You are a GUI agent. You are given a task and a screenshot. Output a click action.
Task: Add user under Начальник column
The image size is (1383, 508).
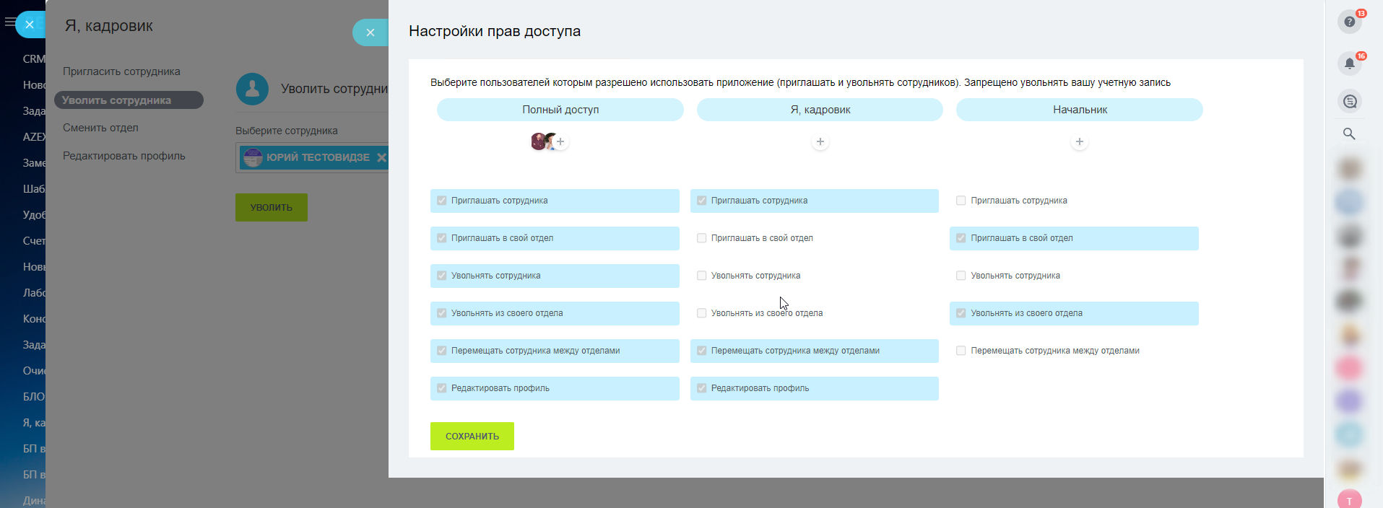[x=1079, y=141]
